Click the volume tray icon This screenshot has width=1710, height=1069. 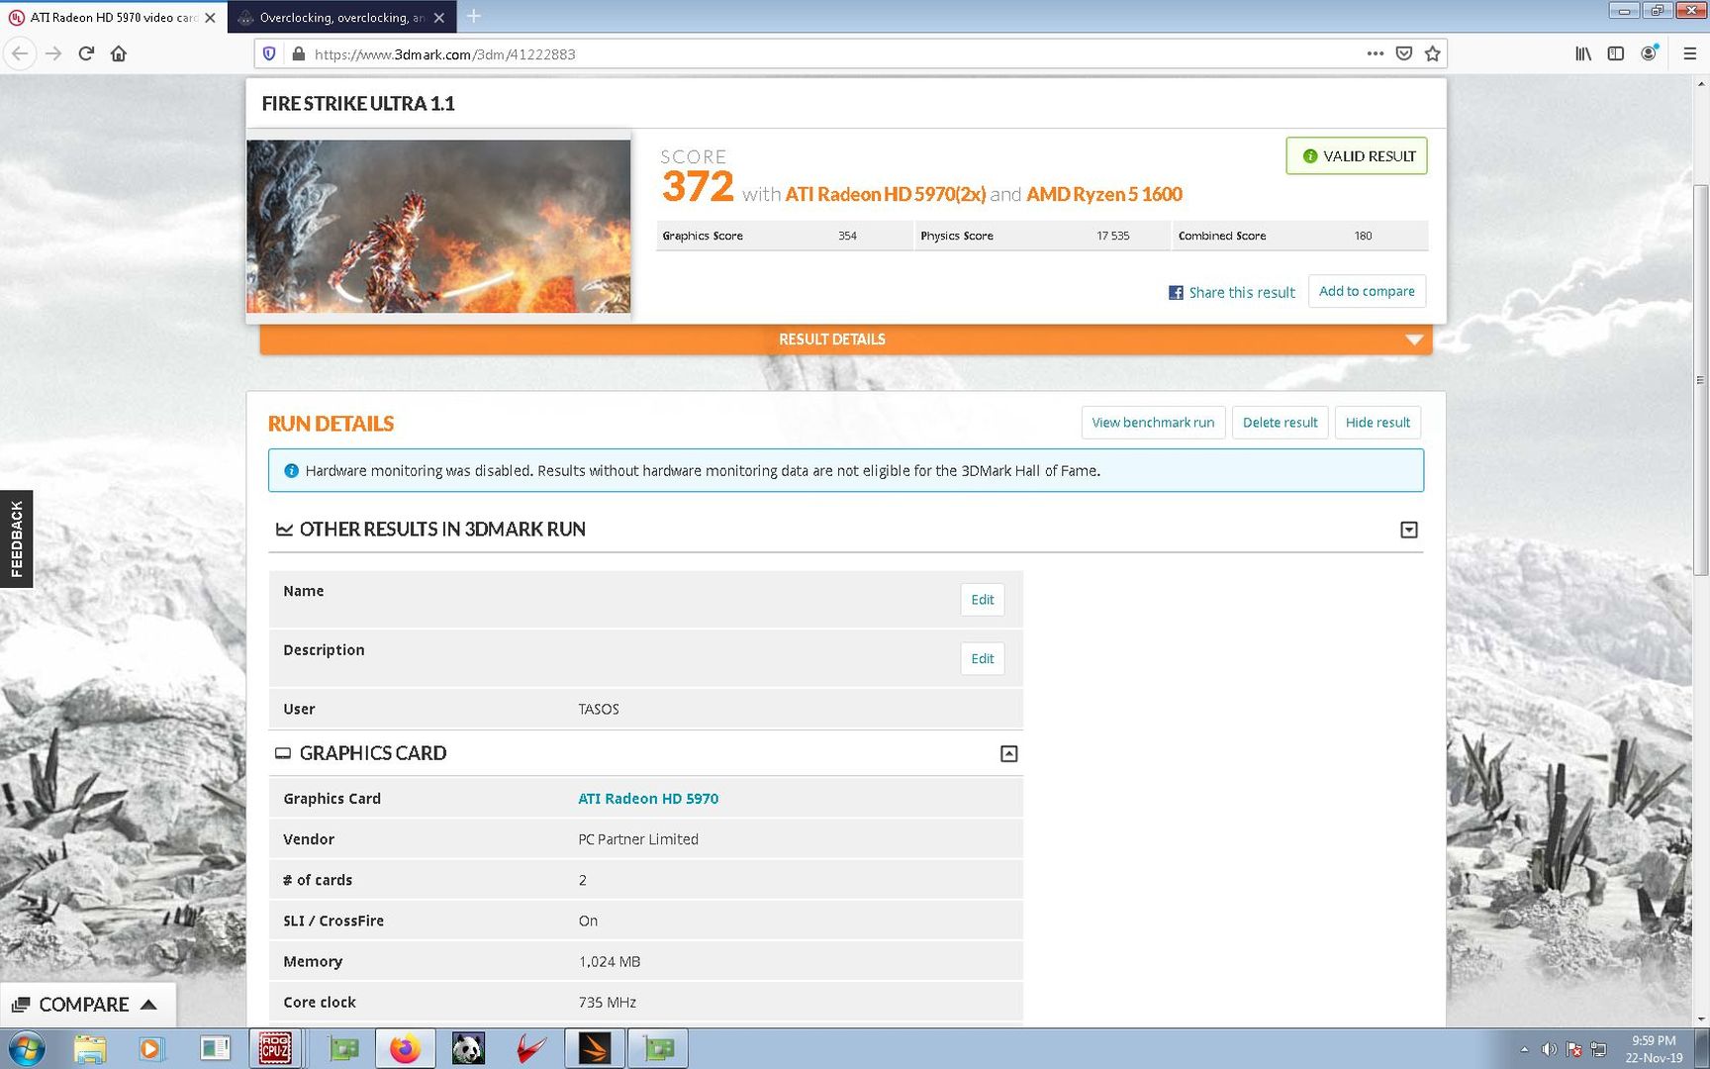point(1549,1049)
